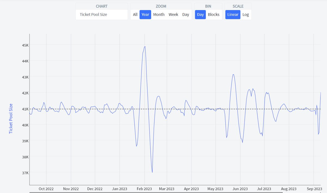327x193 pixels.
Task: Click the Jan 2023 axis label
Action: pos(120,189)
